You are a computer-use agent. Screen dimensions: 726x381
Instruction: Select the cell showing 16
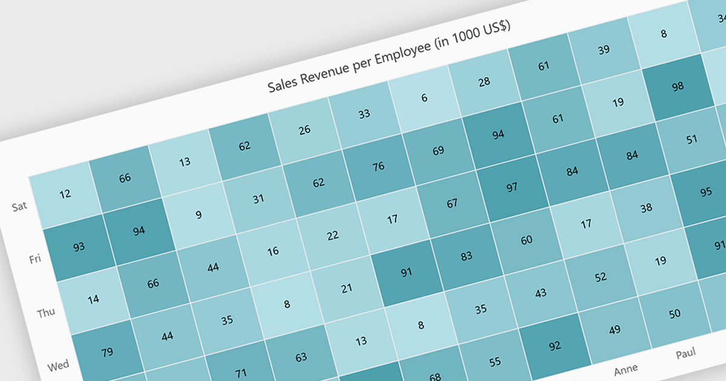(273, 251)
